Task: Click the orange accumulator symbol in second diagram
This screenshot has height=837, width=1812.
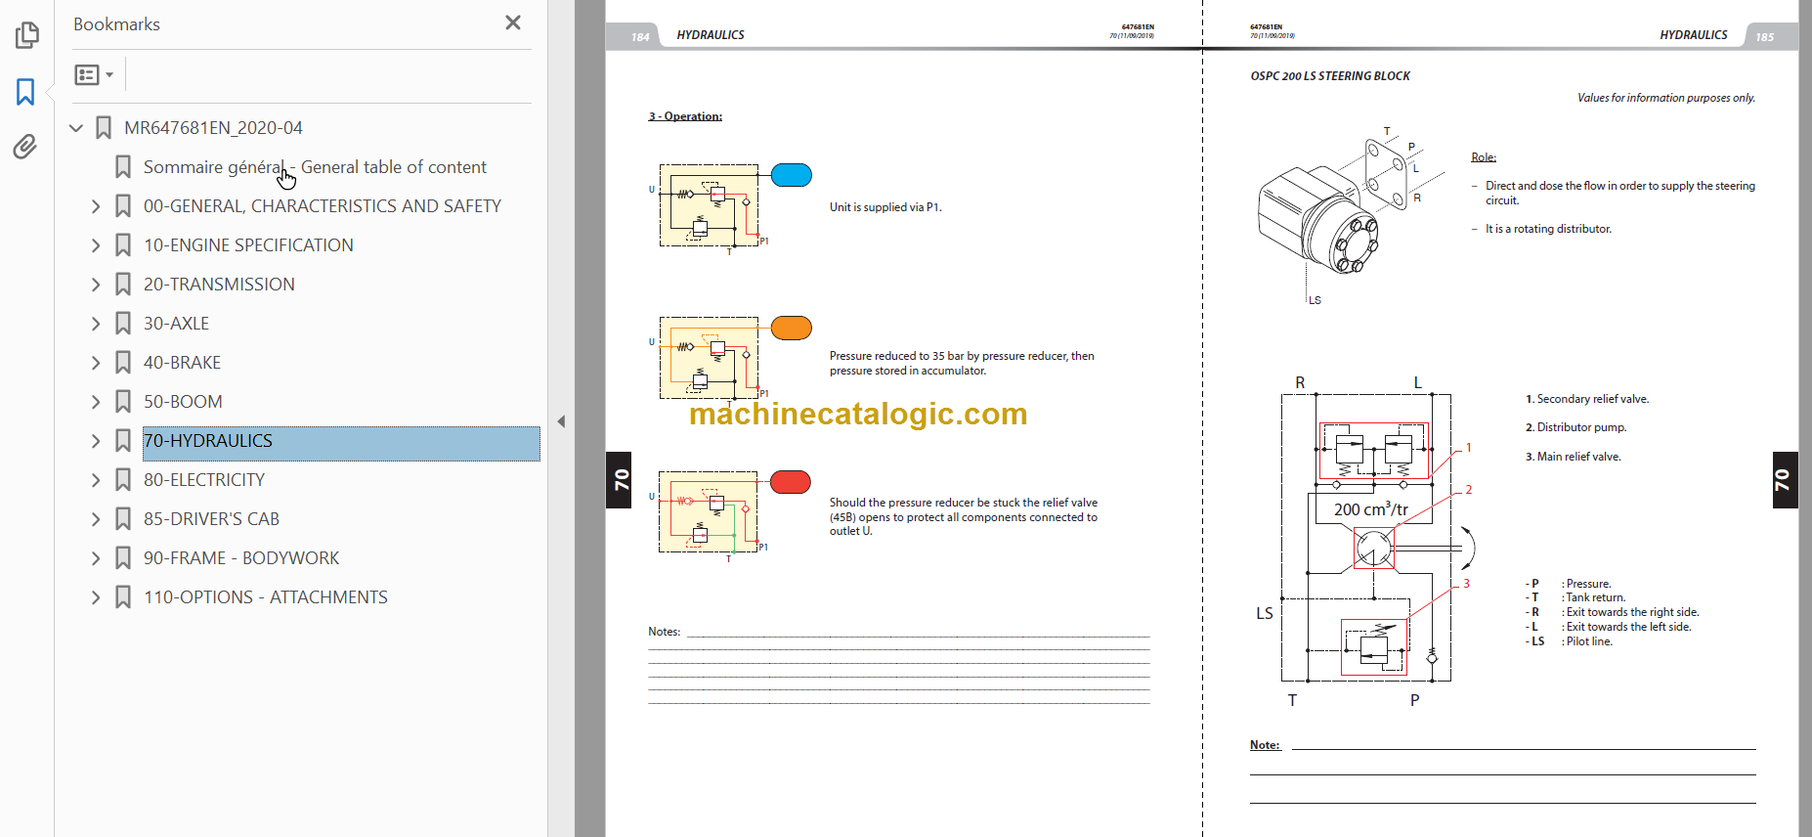Action: pyautogui.click(x=792, y=328)
